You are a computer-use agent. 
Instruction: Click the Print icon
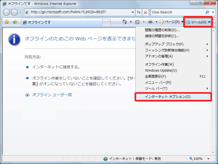[150, 22]
